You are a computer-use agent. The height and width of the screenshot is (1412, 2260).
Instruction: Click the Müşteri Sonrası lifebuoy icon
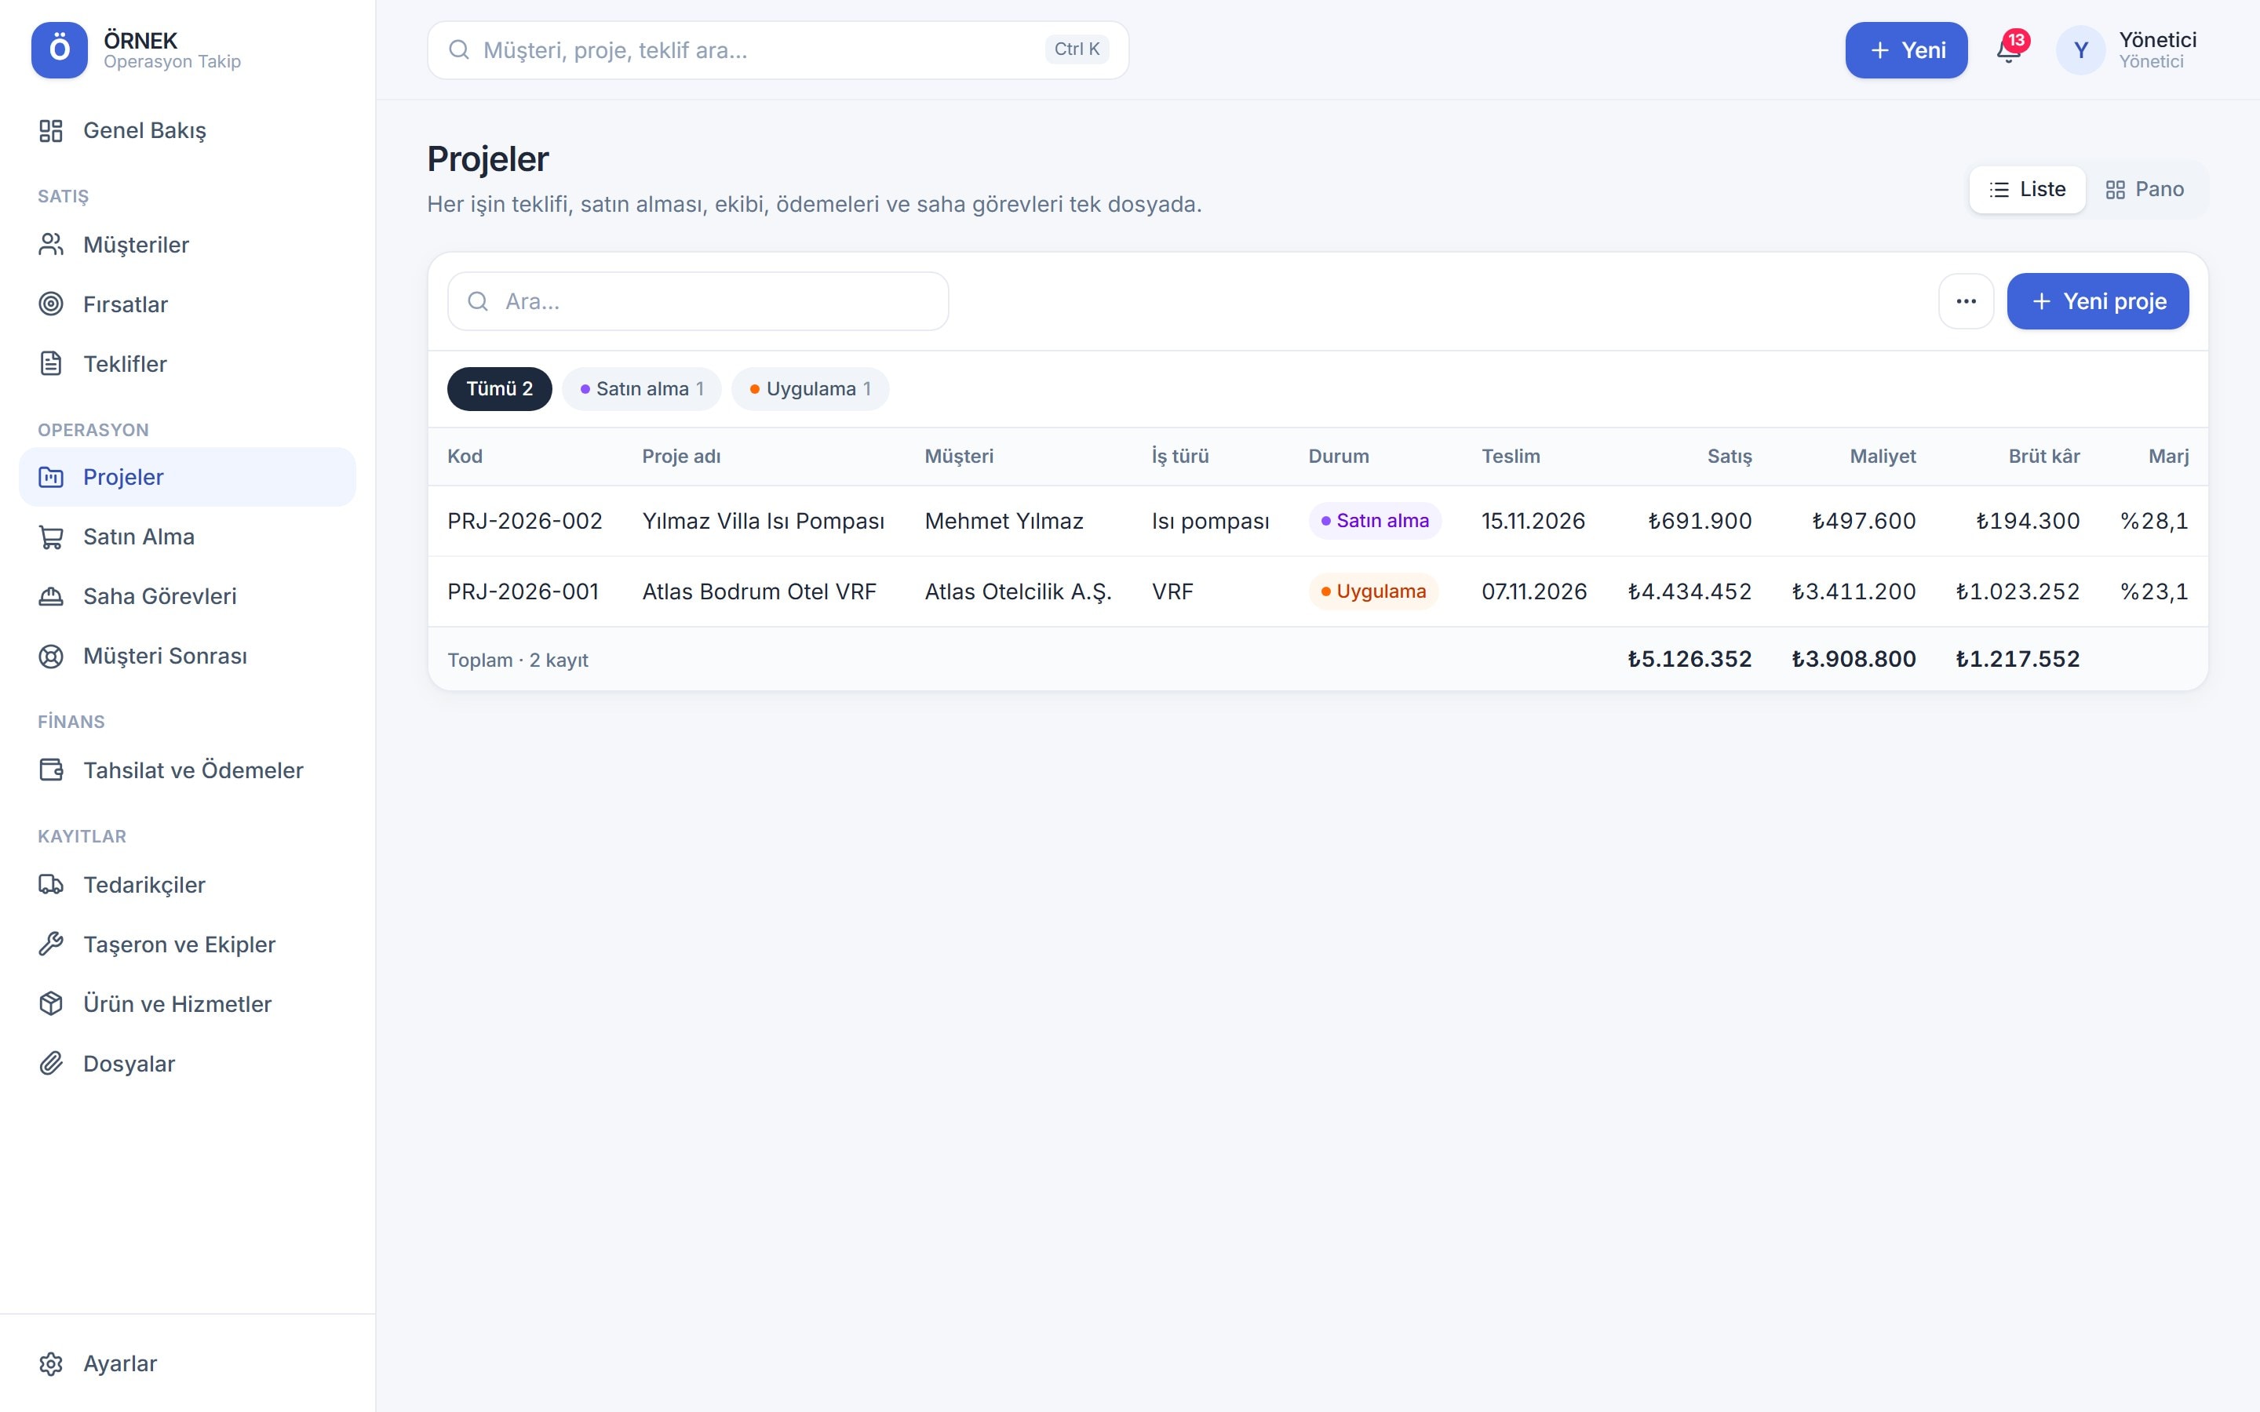(50, 657)
